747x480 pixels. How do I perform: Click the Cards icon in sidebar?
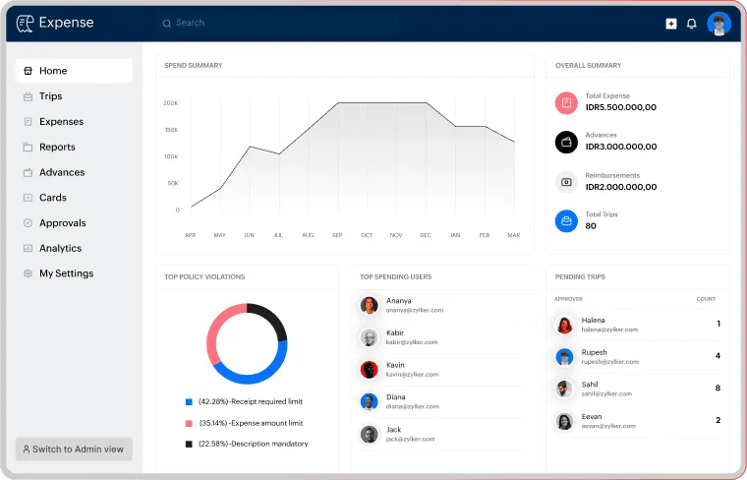coord(29,198)
